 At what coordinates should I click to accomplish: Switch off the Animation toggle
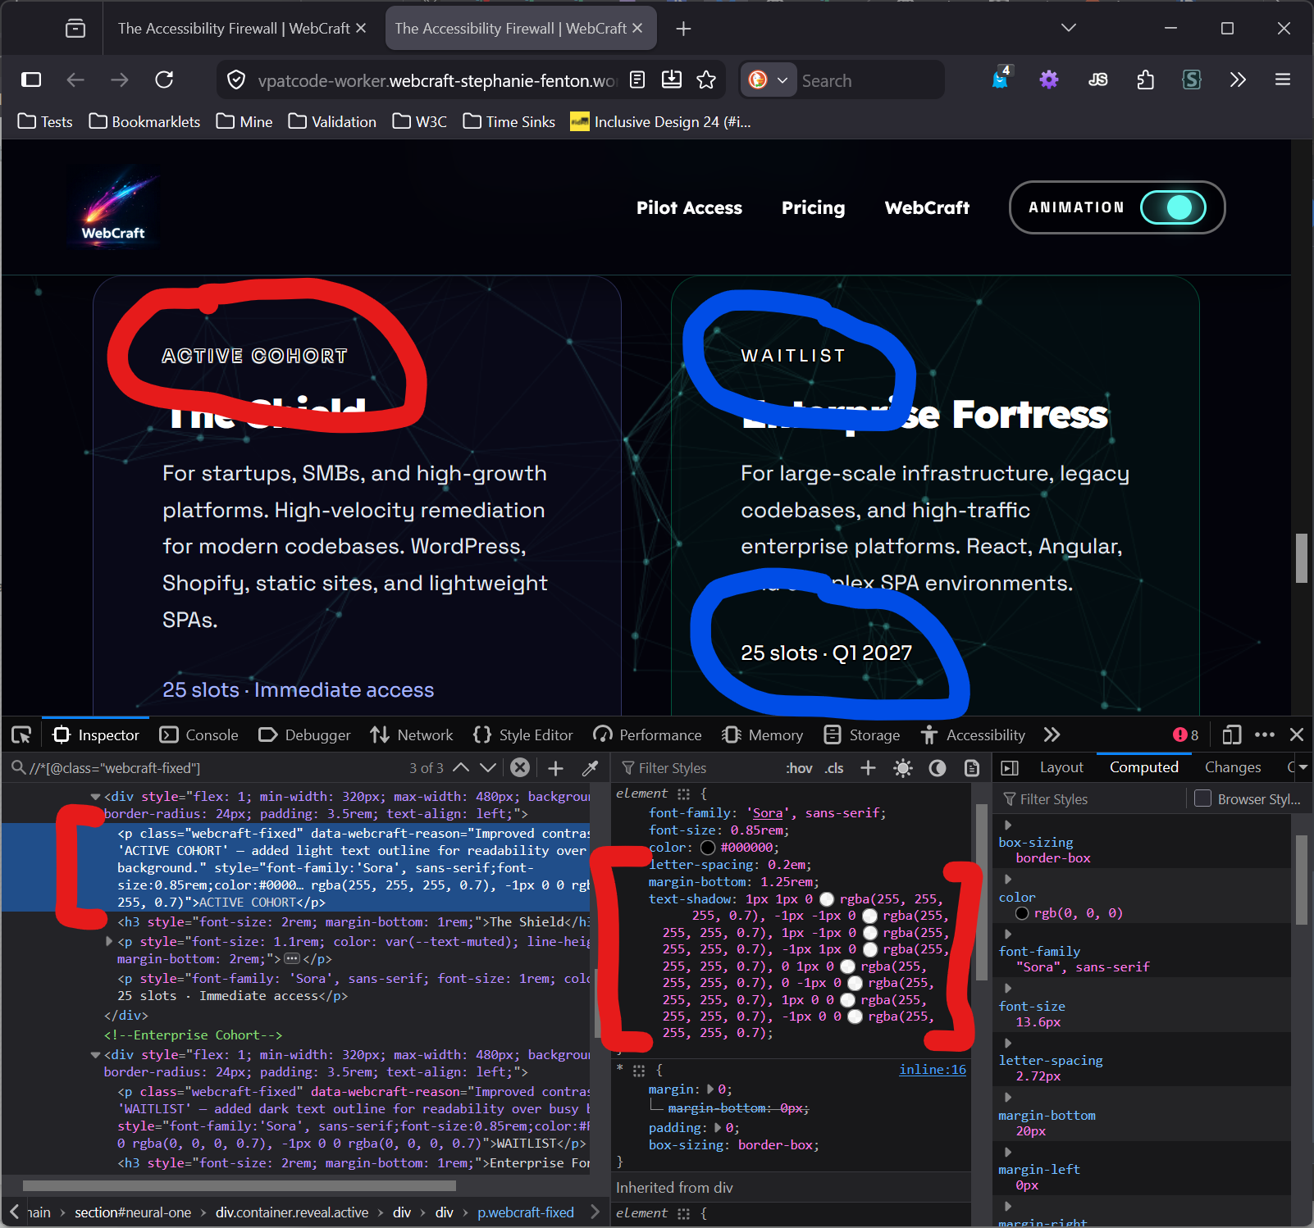pos(1173,207)
